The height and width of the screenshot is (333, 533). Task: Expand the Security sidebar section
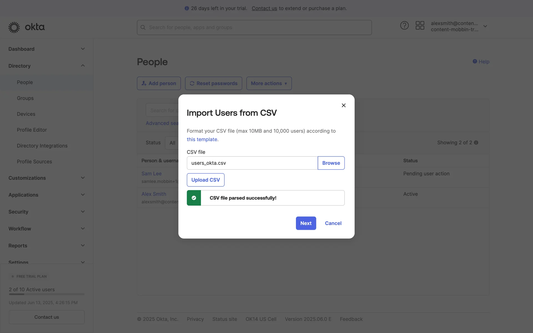[x=82, y=212]
